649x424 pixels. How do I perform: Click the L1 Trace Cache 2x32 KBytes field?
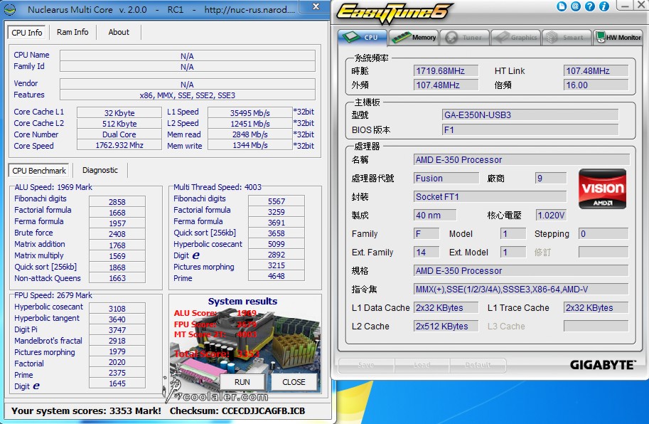pyautogui.click(x=596, y=307)
